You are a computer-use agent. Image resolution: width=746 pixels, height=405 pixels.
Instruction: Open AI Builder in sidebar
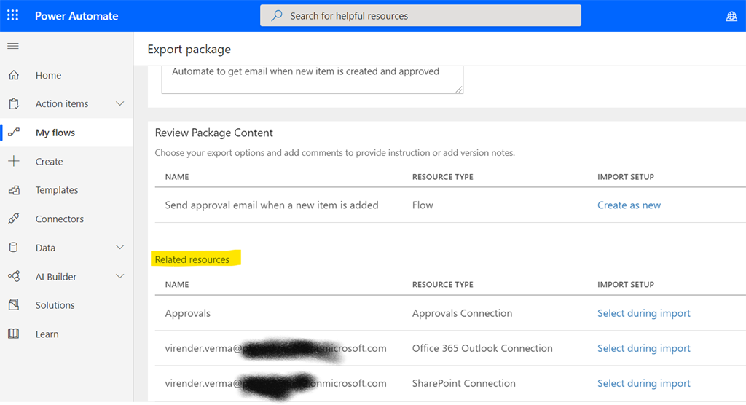(55, 277)
